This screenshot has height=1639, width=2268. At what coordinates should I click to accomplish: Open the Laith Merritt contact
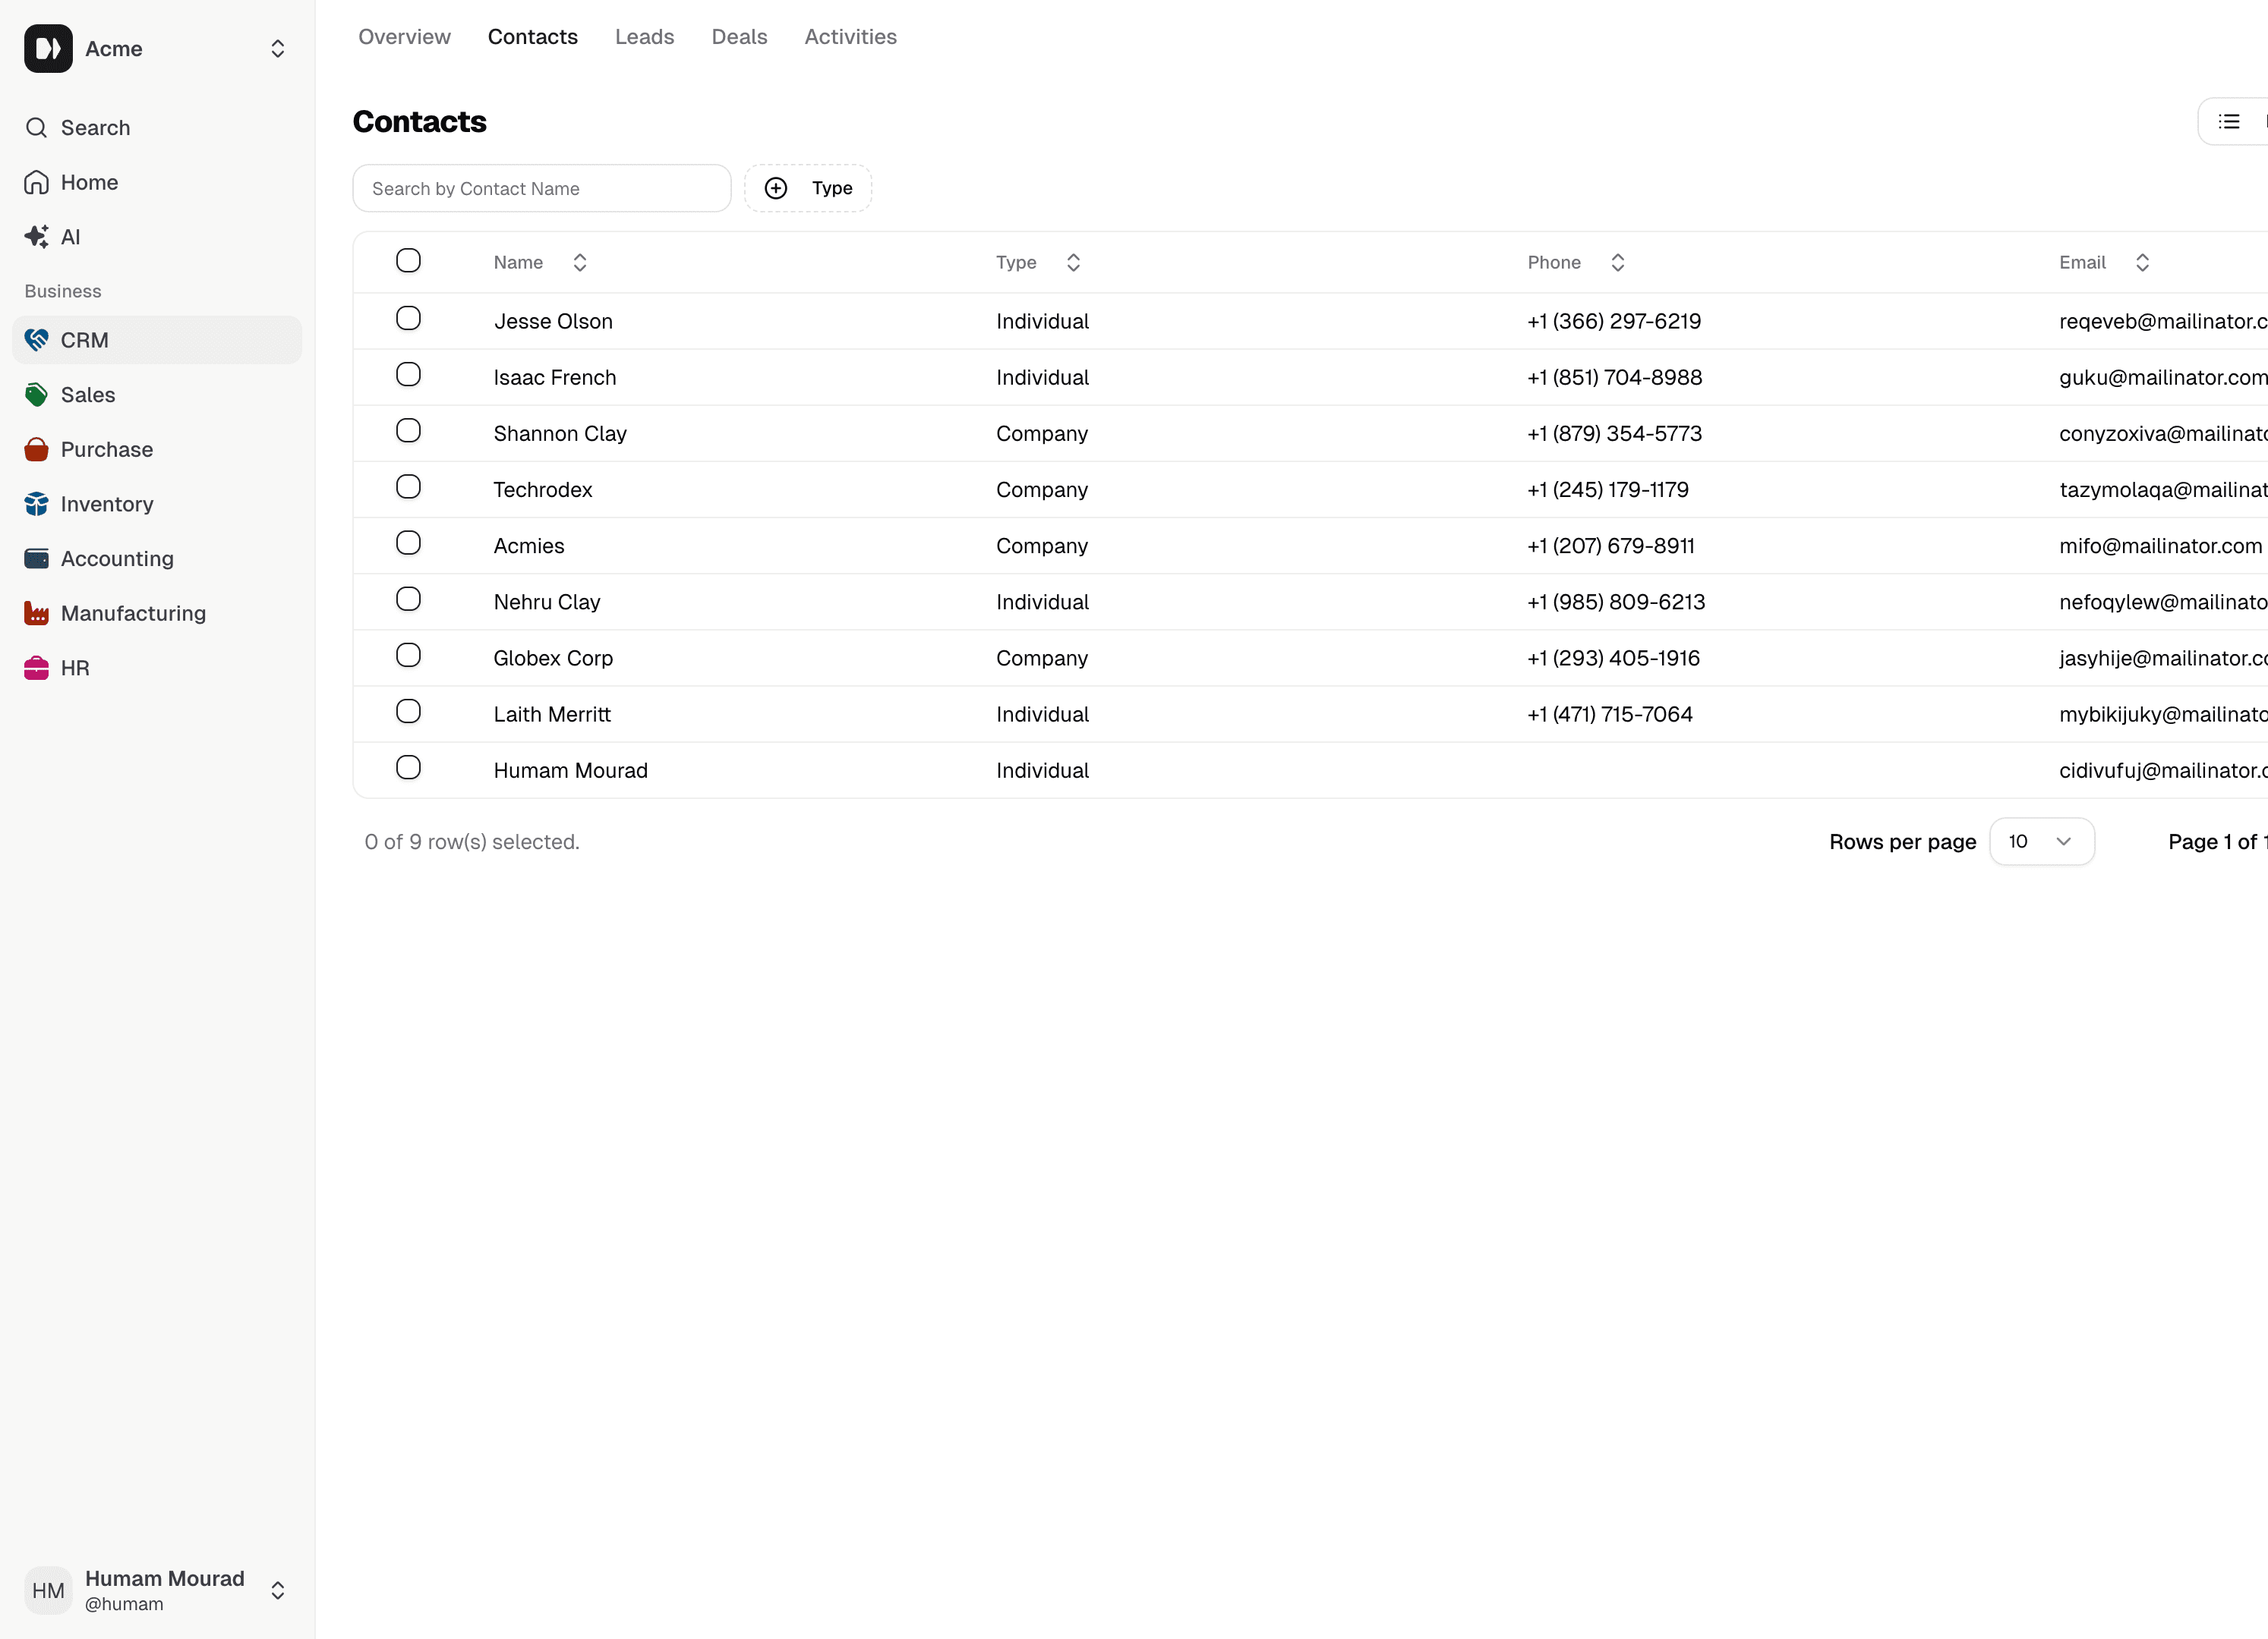pyautogui.click(x=552, y=715)
